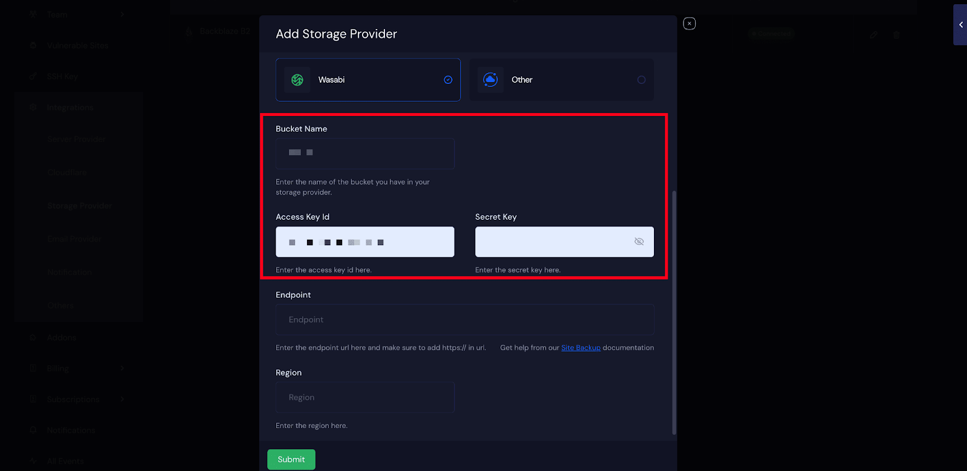Click the Team sidebar icon
Screen dimensions: 967x471
tap(33, 14)
